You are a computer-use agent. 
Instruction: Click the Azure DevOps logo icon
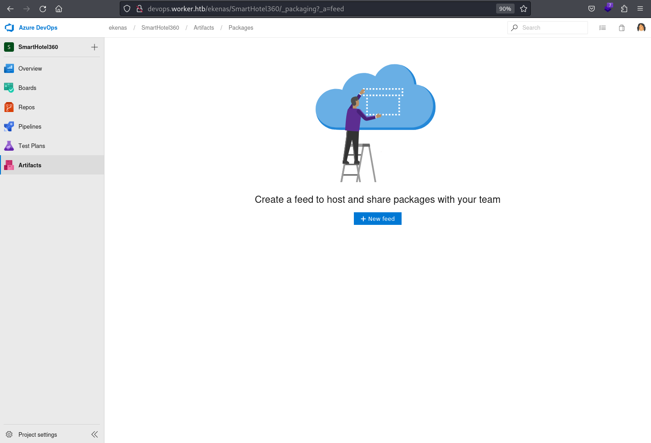coord(9,27)
